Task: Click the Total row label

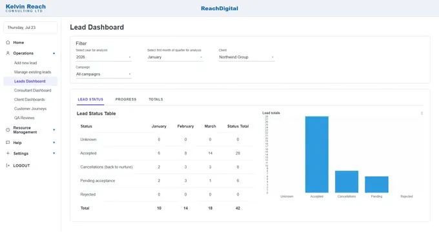Action: point(85,208)
